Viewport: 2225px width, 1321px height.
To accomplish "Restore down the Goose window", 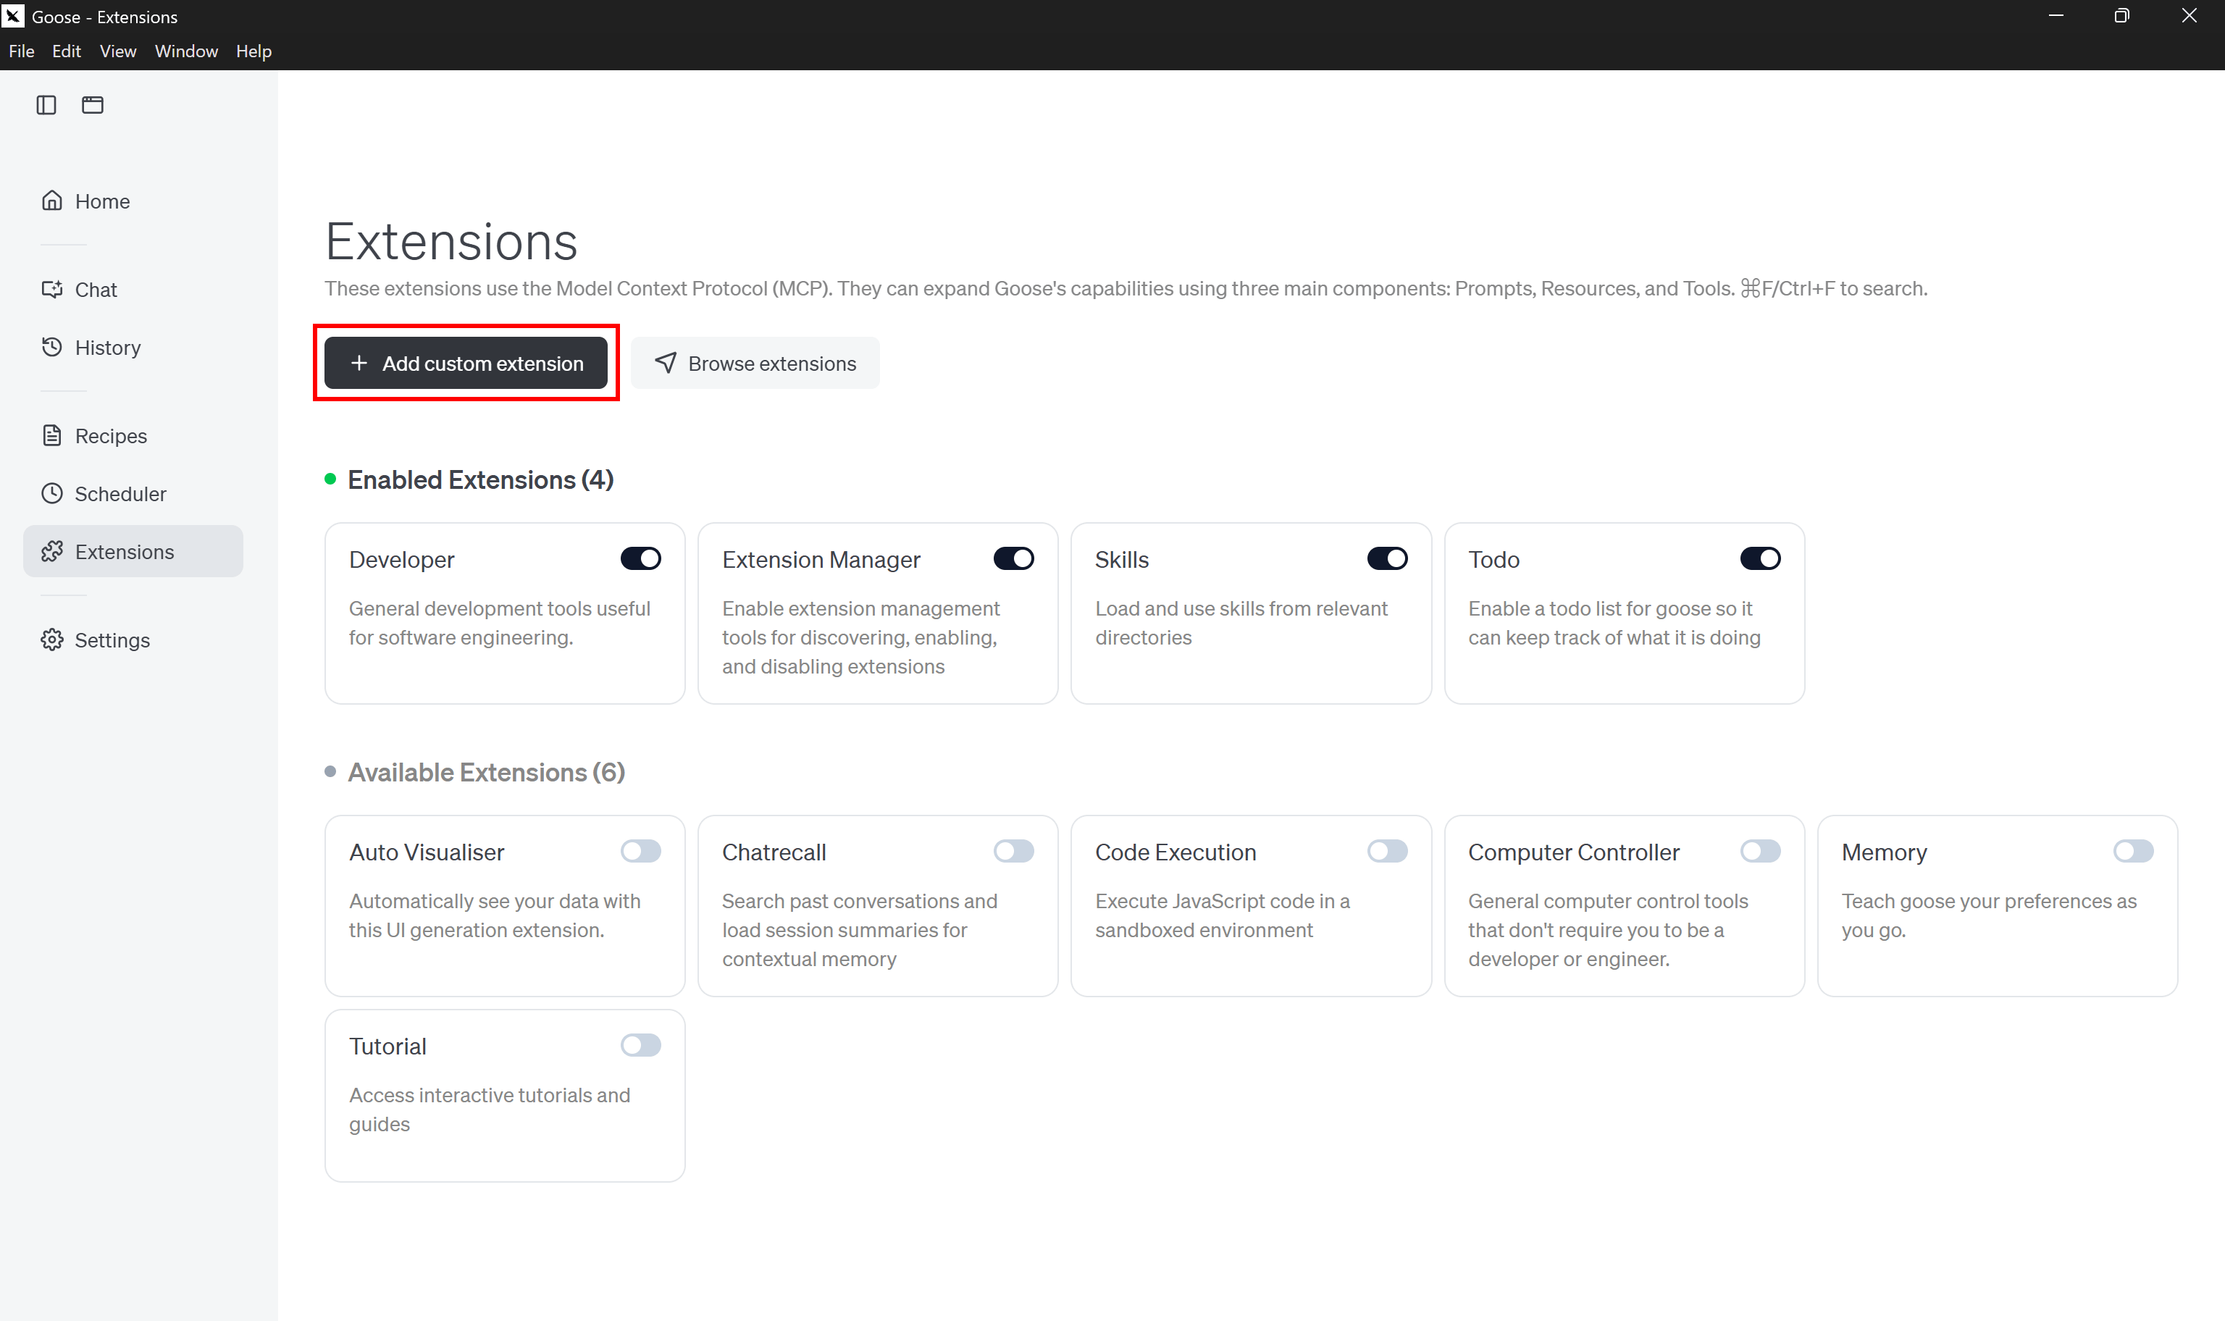I will 2121,16.
